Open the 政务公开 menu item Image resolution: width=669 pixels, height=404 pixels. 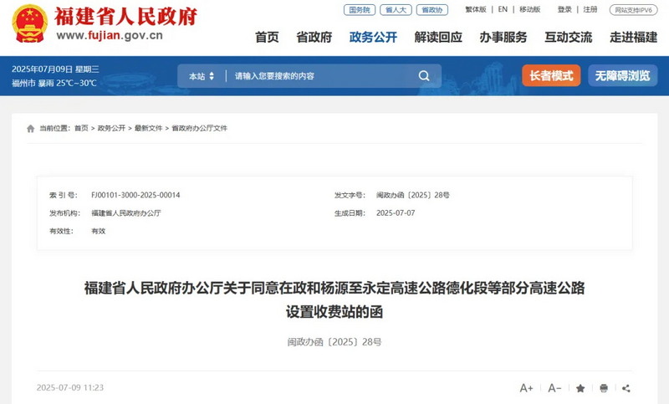click(373, 38)
